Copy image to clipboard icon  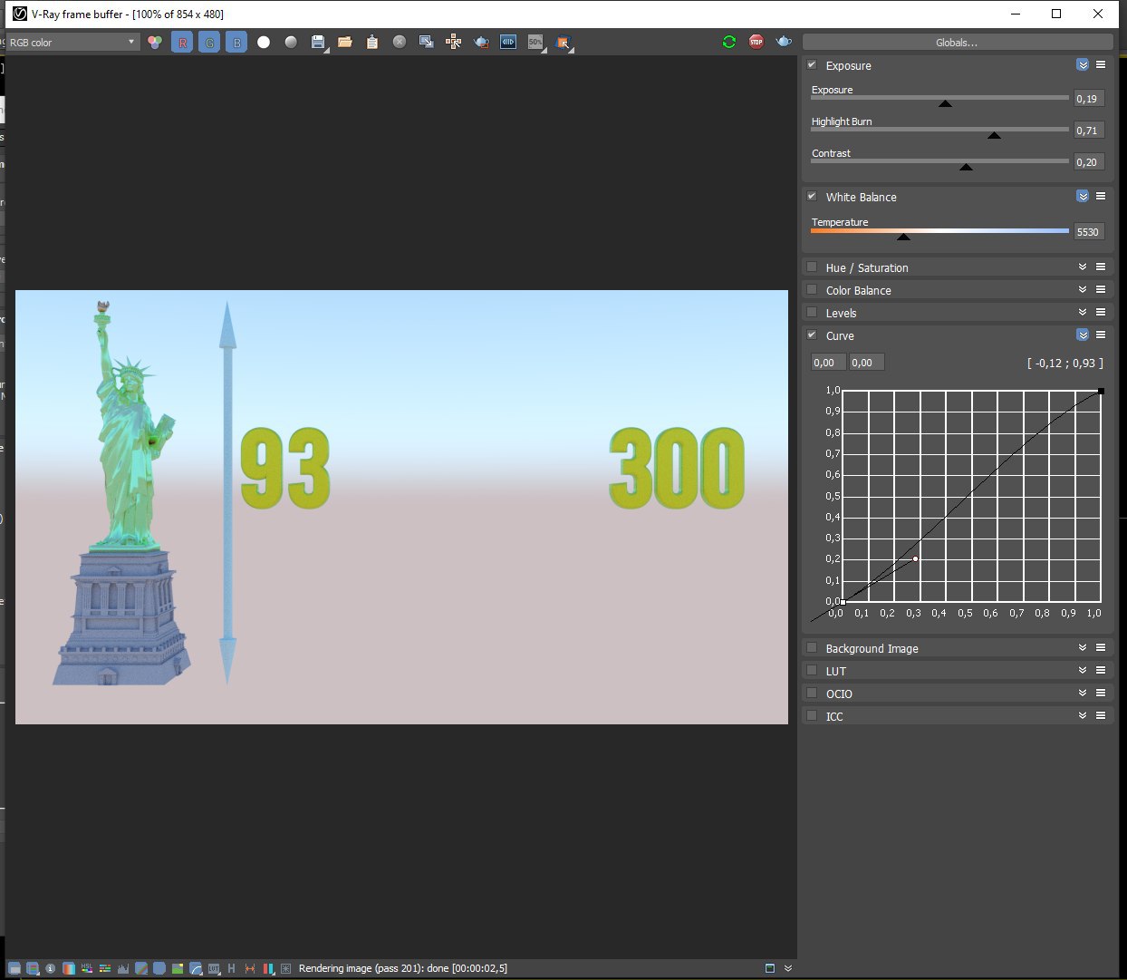(372, 42)
